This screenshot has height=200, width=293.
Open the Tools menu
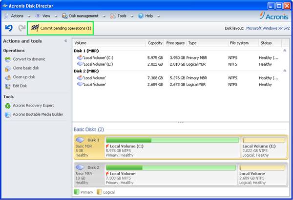pyautogui.click(x=122, y=16)
